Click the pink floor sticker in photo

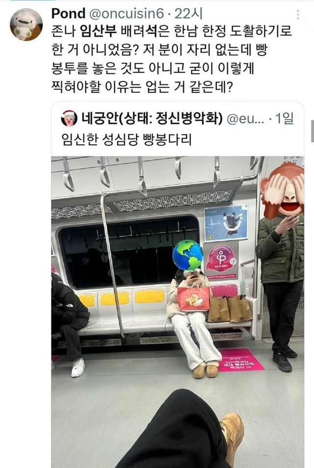click(x=240, y=360)
